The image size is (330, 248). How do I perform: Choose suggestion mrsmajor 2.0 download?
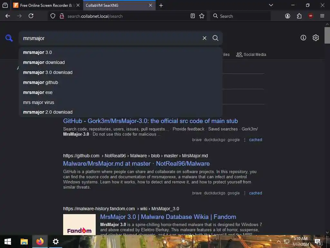(x=121, y=112)
